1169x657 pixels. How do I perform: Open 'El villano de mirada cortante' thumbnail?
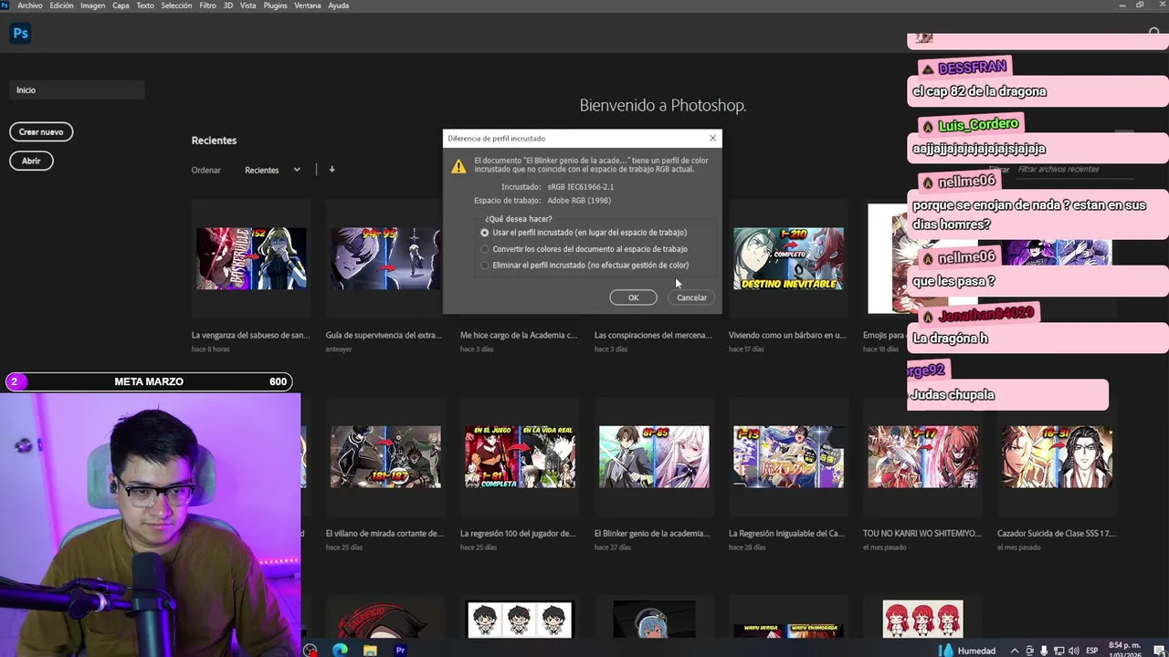pyautogui.click(x=385, y=457)
